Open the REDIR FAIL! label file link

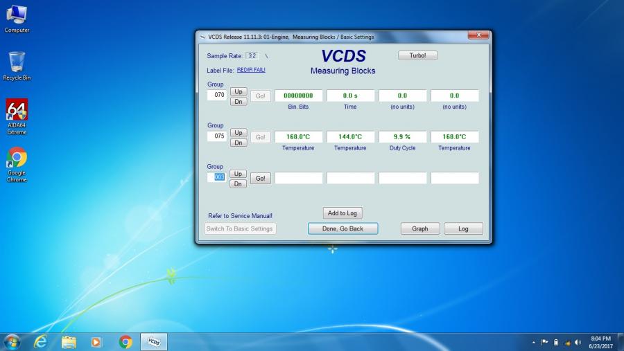[x=251, y=70]
